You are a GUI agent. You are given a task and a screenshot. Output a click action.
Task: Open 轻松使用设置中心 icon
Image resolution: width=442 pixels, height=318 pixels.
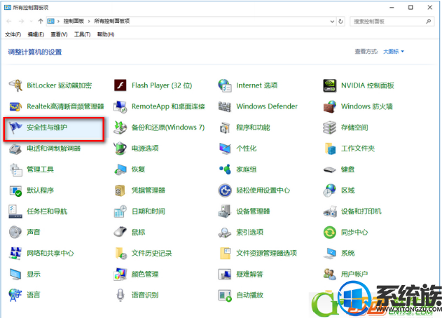(225, 191)
